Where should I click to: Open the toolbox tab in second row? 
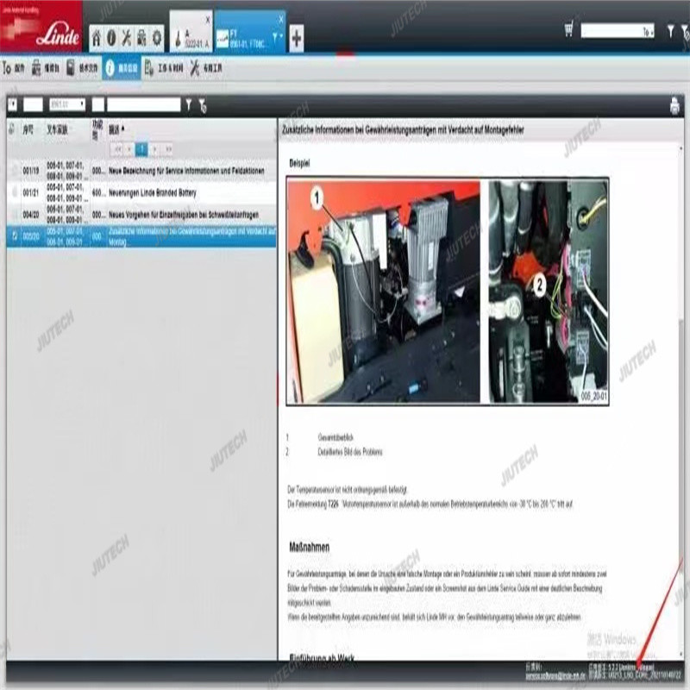tap(46, 68)
